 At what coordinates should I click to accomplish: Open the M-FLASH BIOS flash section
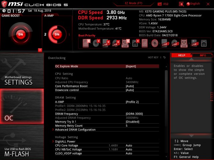pyautogui.click(x=22, y=142)
